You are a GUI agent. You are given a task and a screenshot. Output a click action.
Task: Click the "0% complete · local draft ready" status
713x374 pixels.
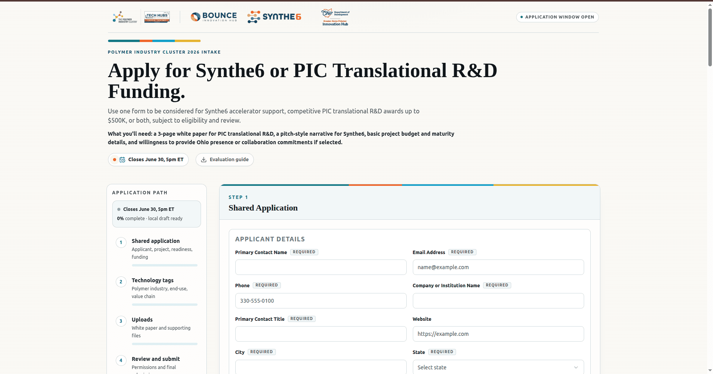150,219
